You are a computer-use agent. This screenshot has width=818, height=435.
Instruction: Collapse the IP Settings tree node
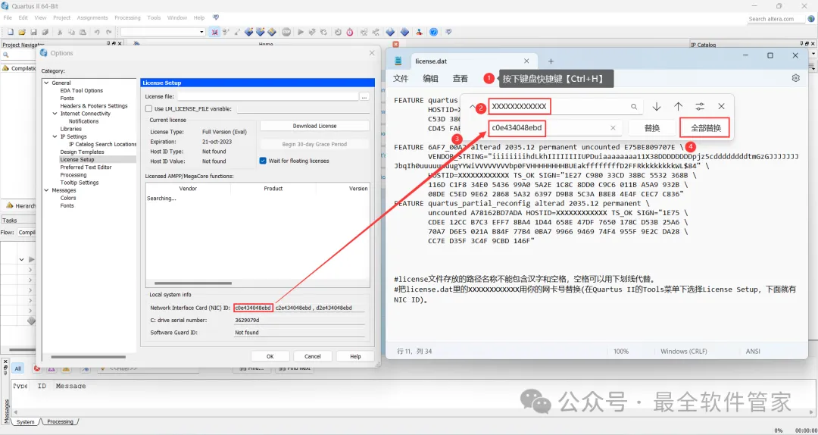(x=55, y=136)
